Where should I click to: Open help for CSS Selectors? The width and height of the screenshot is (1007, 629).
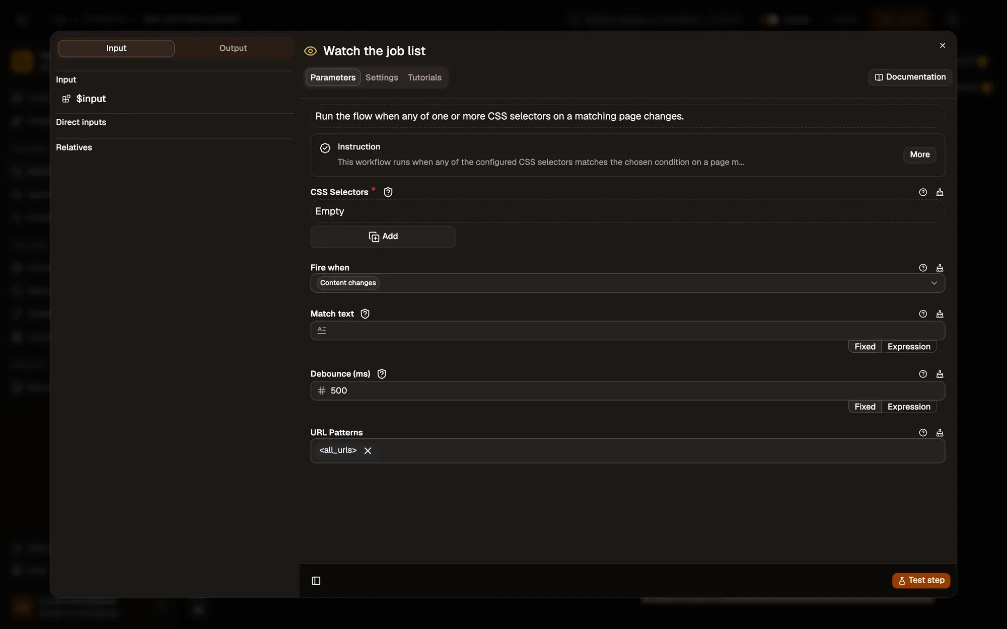tap(923, 192)
